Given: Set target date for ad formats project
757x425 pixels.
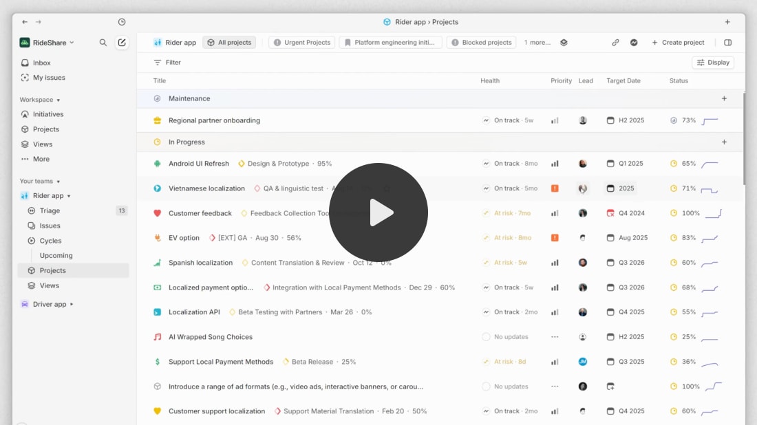Looking at the screenshot, I should pyautogui.click(x=610, y=386).
